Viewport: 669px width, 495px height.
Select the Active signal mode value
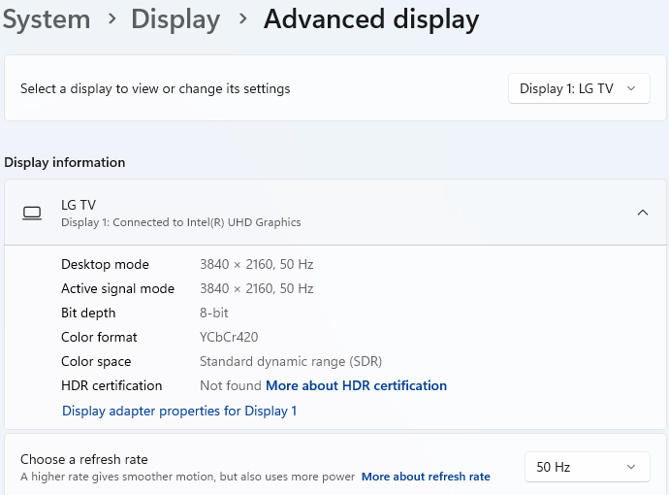pos(256,288)
